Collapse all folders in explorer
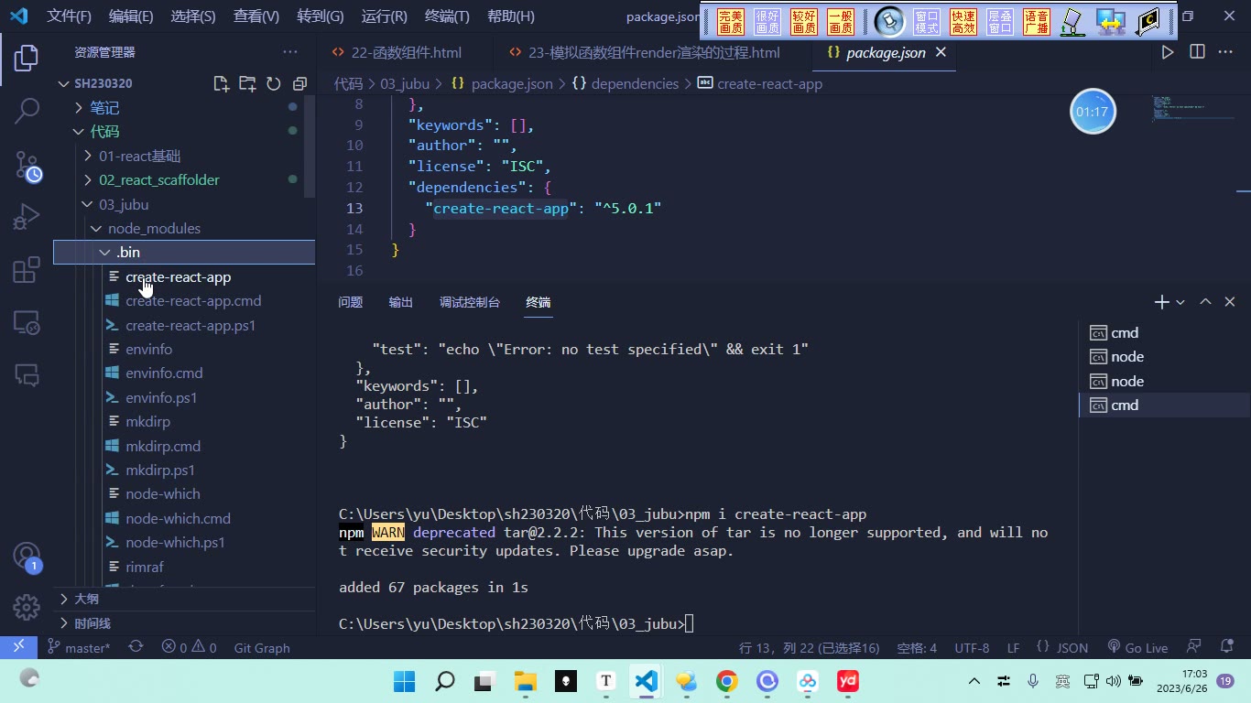The image size is (1251, 703). pyautogui.click(x=299, y=83)
